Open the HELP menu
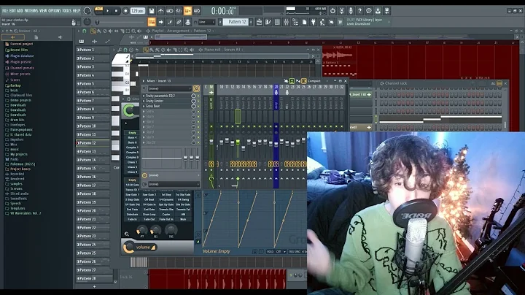This screenshot has height=295, width=525. click(x=77, y=11)
